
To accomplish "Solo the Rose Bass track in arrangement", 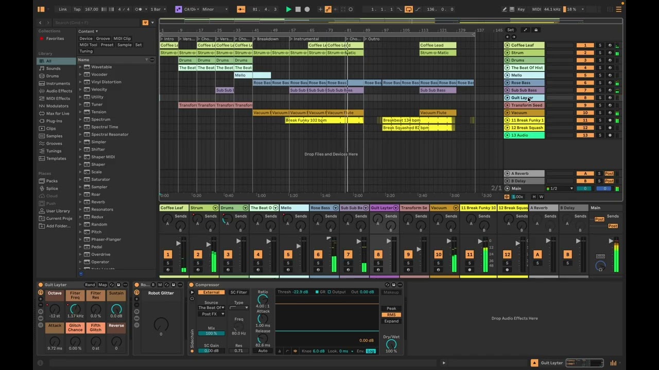I will 600,83.
